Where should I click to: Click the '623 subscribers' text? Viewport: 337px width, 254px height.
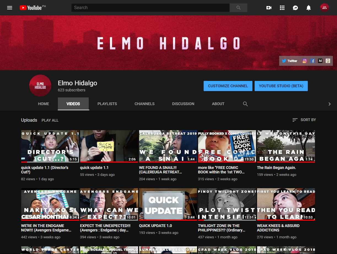[x=72, y=90]
